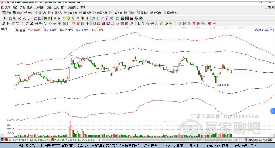Viewport: 275px width, 148px height.
Task: Click the Up=18.0498 indicator value
Action: coord(50,30)
